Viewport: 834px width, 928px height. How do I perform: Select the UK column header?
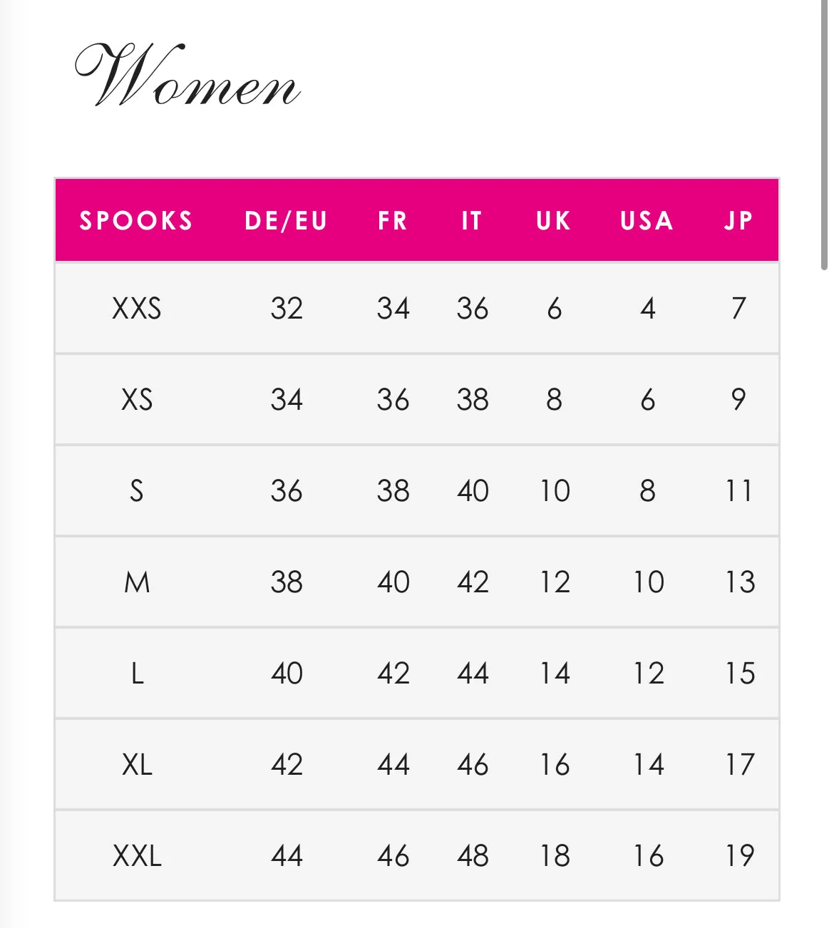pos(554,221)
